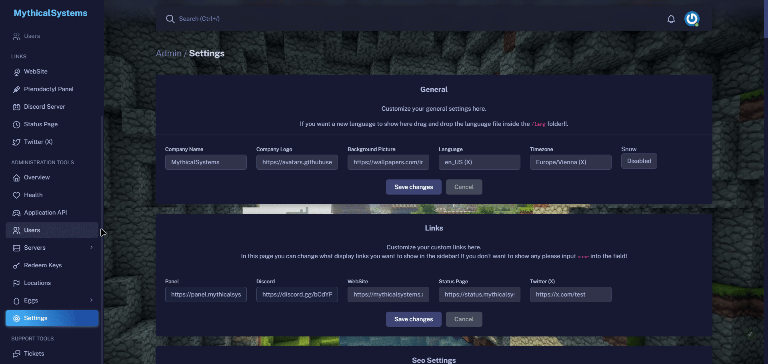Edit the Company Name field
The width and height of the screenshot is (768, 364).
(x=206, y=162)
